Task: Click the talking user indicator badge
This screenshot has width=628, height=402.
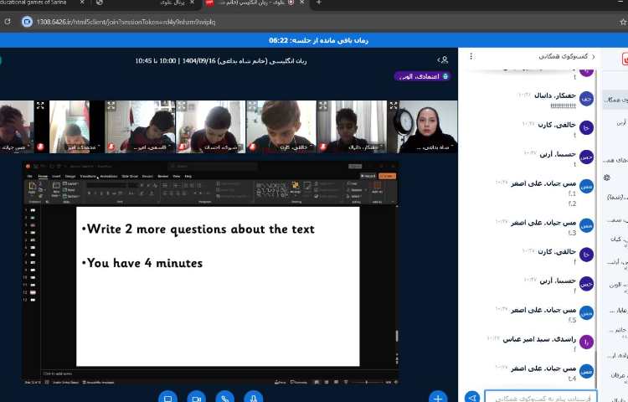Action: (x=422, y=76)
